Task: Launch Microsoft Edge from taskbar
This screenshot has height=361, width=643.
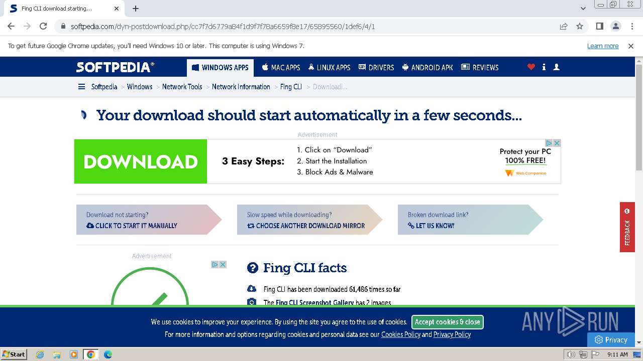Action: pos(108,354)
